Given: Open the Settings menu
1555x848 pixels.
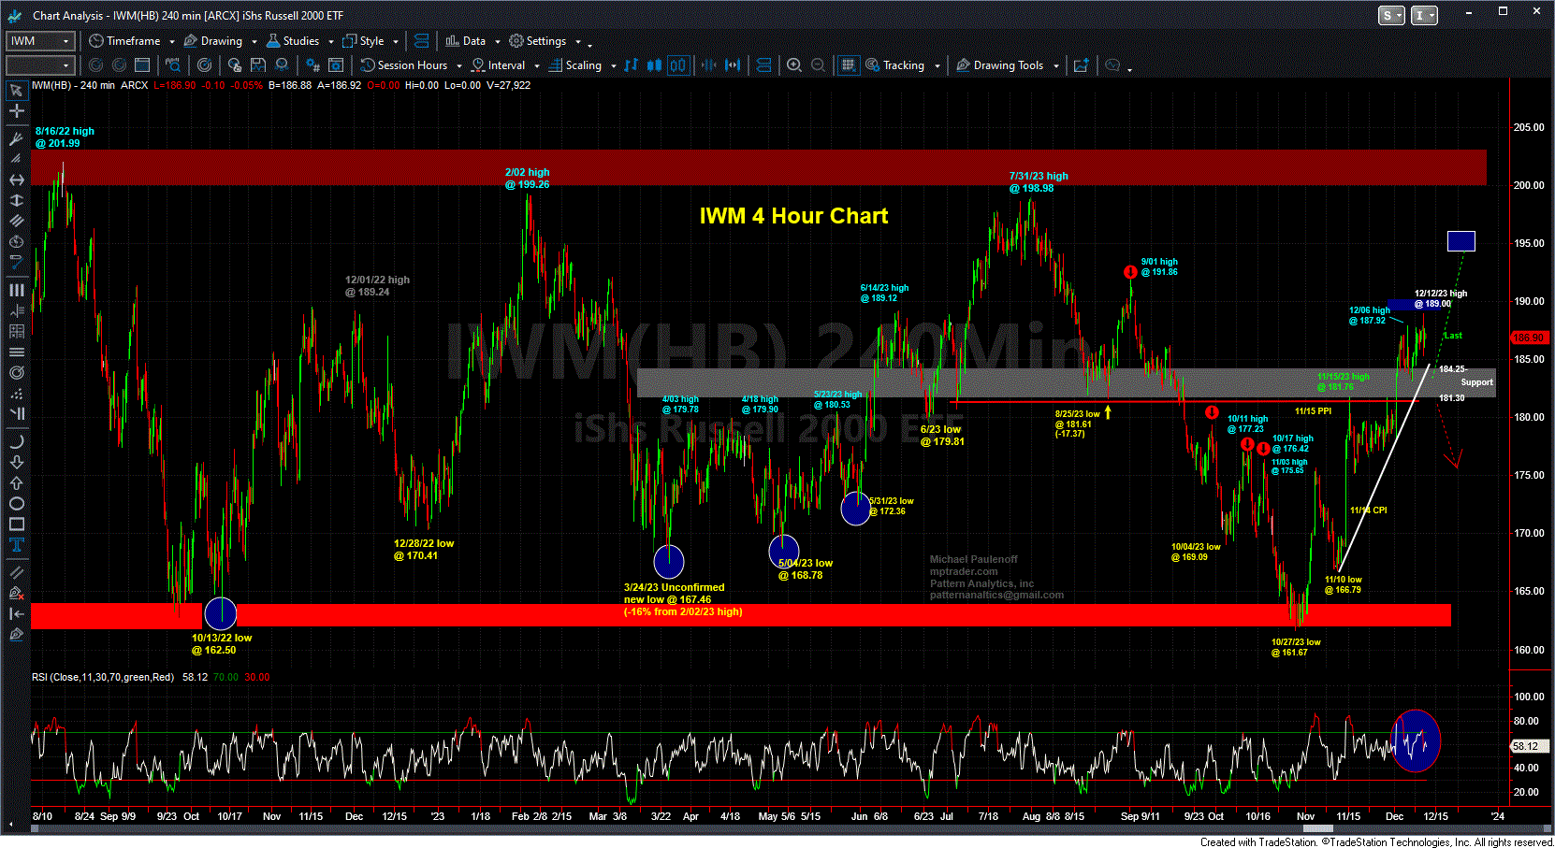Looking at the screenshot, I should (x=538, y=40).
